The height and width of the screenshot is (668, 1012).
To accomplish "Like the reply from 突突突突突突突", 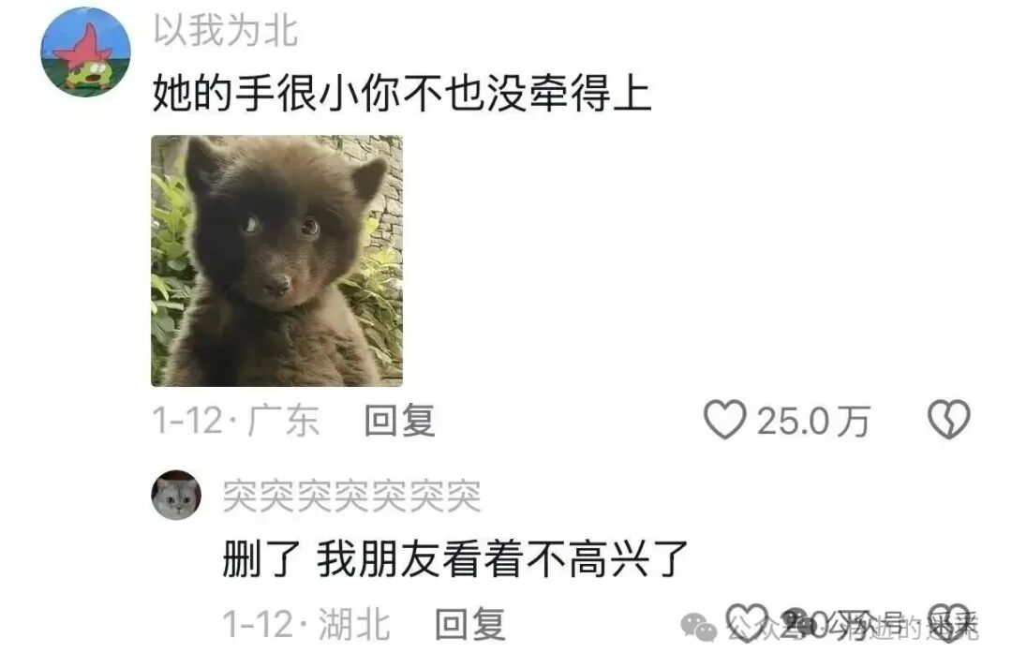I will point(747,623).
